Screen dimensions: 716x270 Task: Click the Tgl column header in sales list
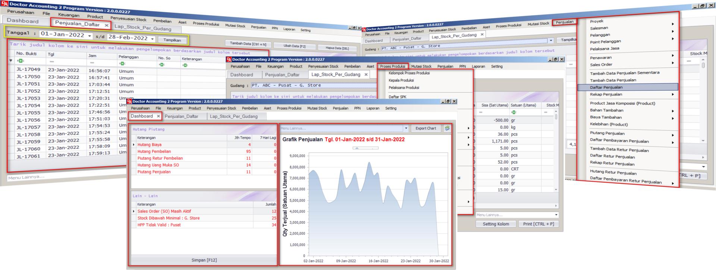click(x=66, y=54)
